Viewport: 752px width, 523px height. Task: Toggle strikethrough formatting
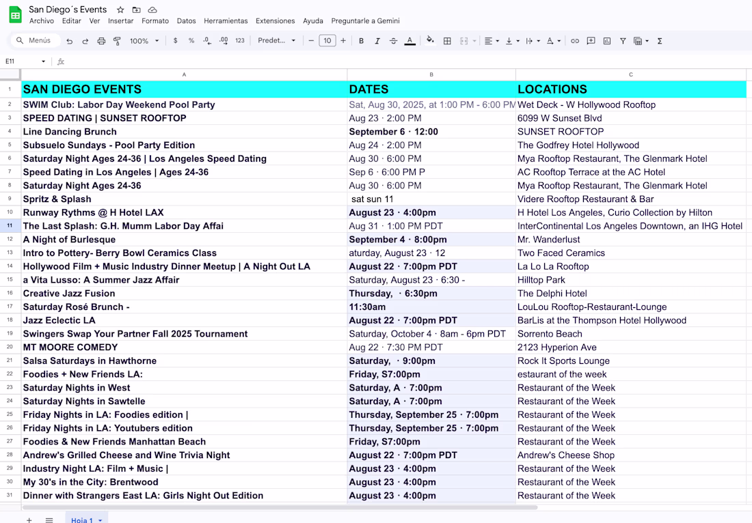pyautogui.click(x=393, y=41)
